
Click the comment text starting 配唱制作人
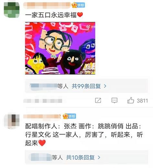(x=84, y=134)
